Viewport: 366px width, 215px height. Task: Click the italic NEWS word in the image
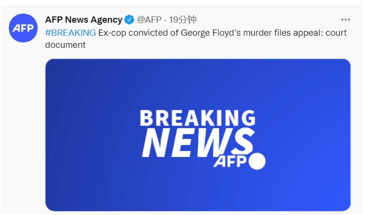click(198, 143)
